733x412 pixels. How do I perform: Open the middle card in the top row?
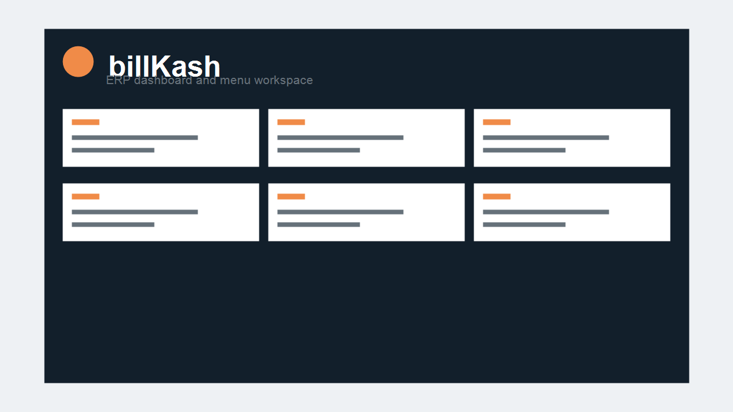coord(366,138)
